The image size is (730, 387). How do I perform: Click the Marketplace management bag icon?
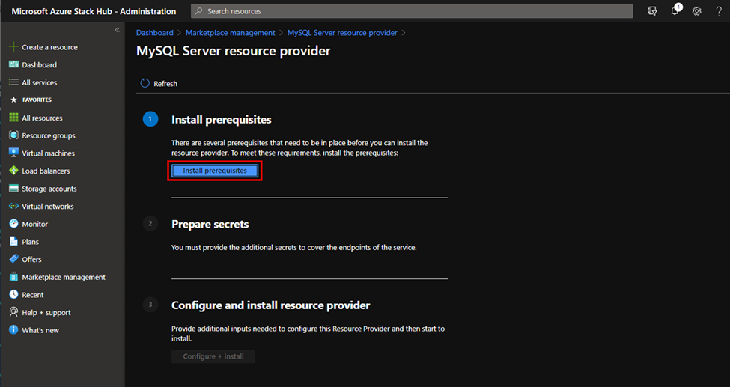tap(14, 277)
